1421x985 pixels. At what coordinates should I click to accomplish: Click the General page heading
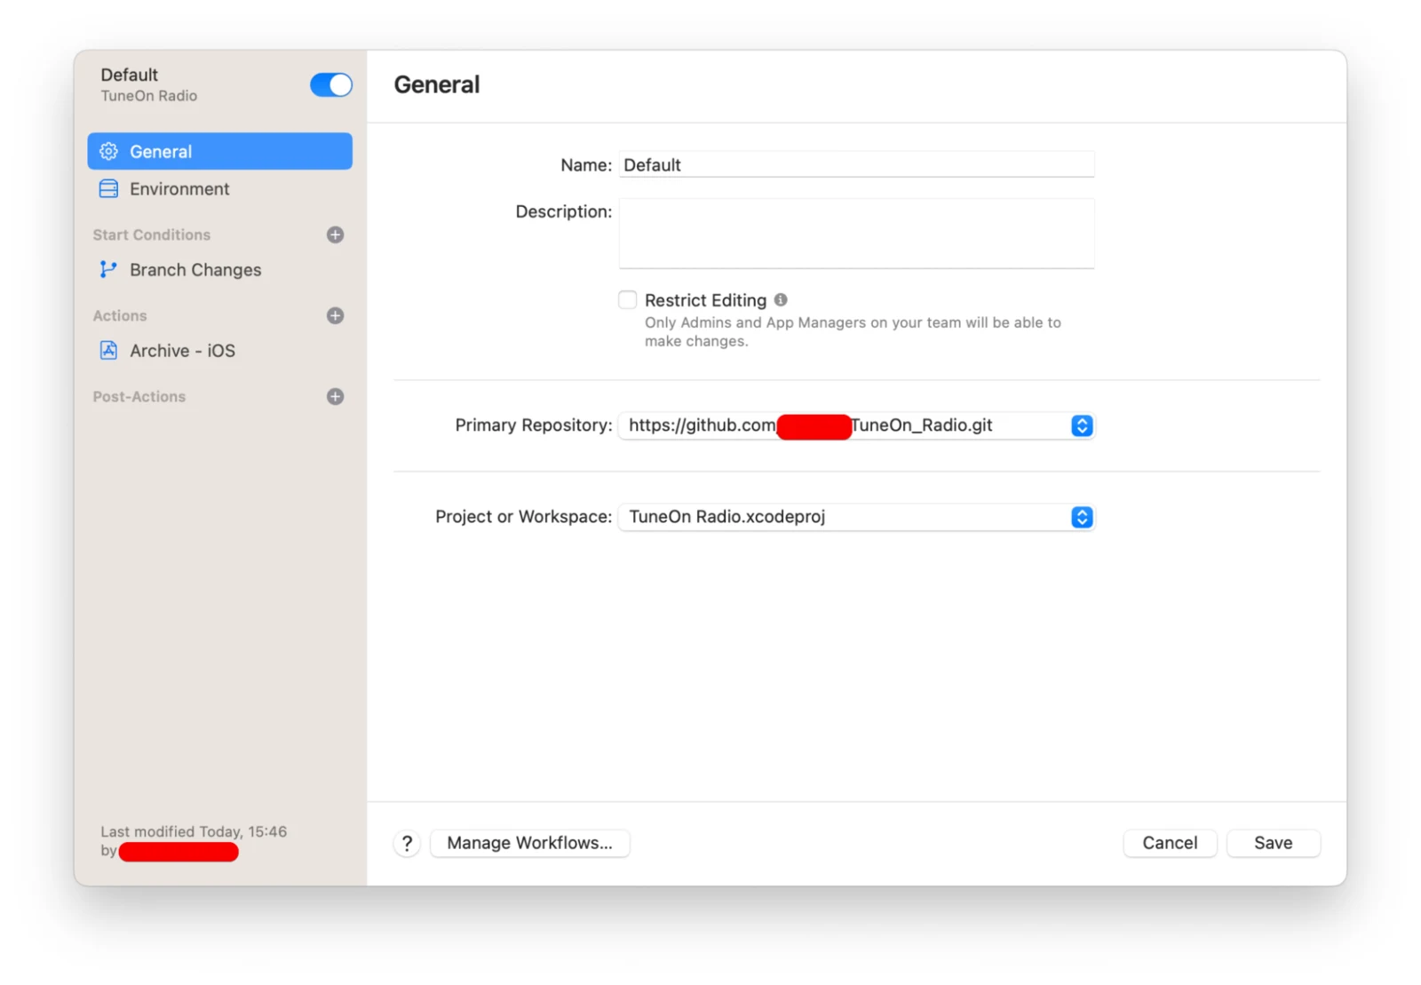(x=437, y=84)
